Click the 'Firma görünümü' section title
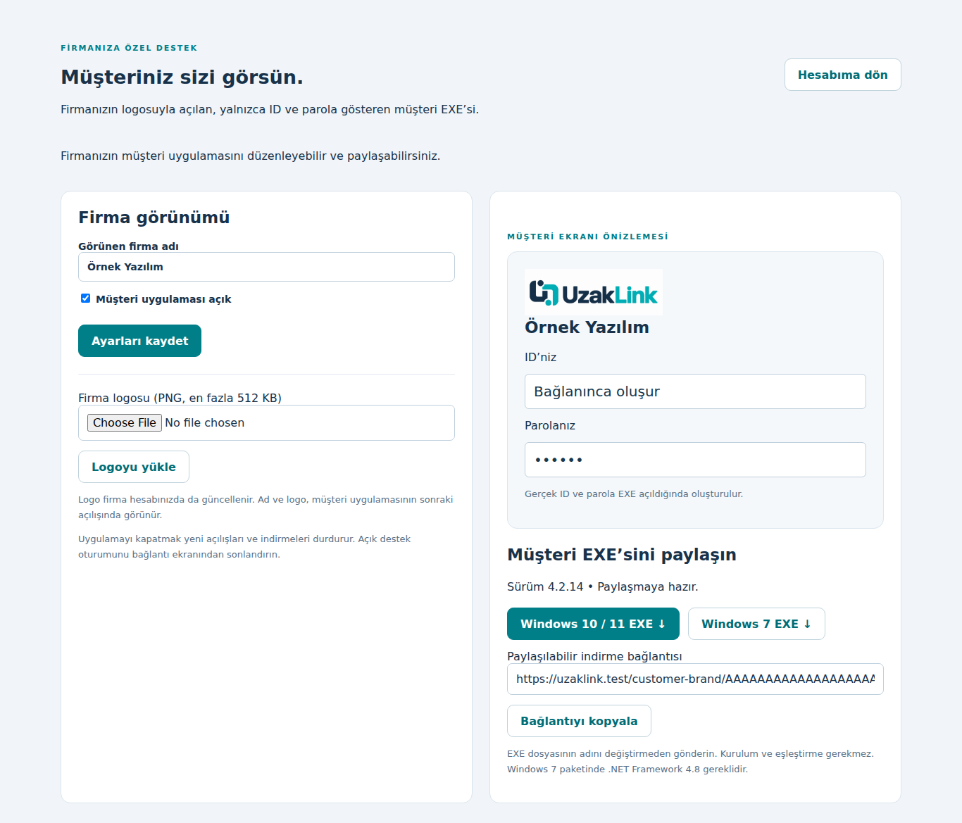The height and width of the screenshot is (823, 962). tap(154, 217)
